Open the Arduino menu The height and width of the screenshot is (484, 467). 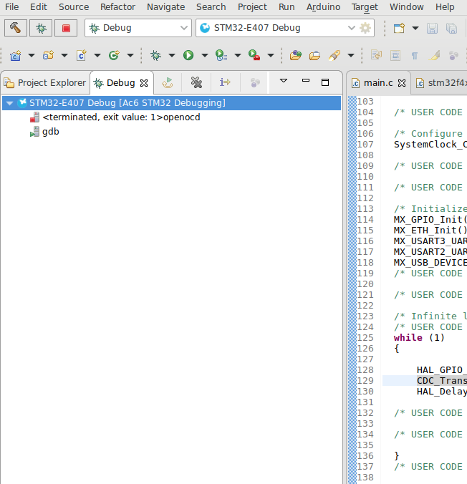(x=323, y=6)
